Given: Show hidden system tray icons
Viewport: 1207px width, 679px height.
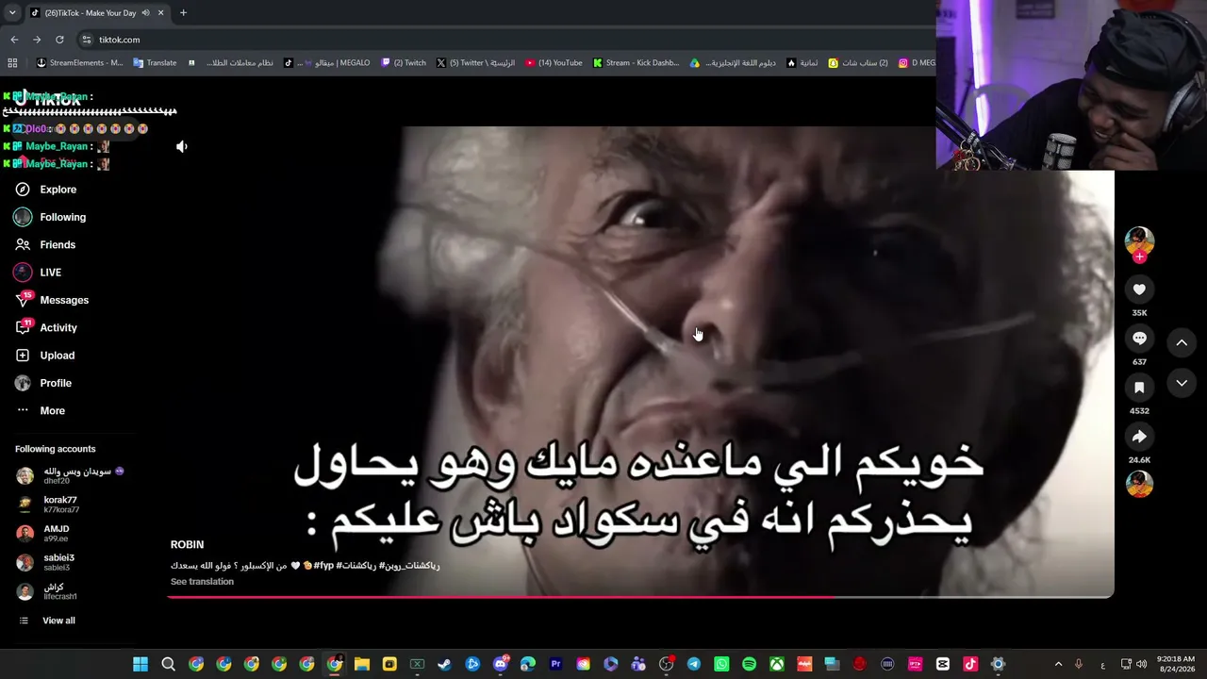Looking at the screenshot, I should point(1058,664).
